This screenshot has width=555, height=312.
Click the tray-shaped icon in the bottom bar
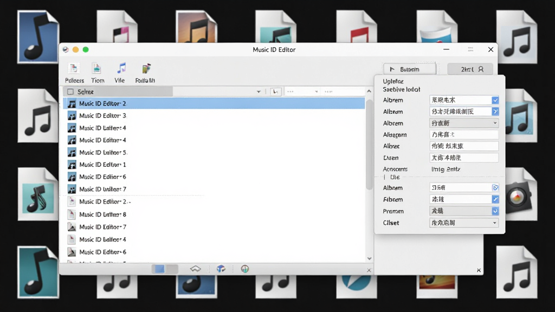[x=195, y=269]
